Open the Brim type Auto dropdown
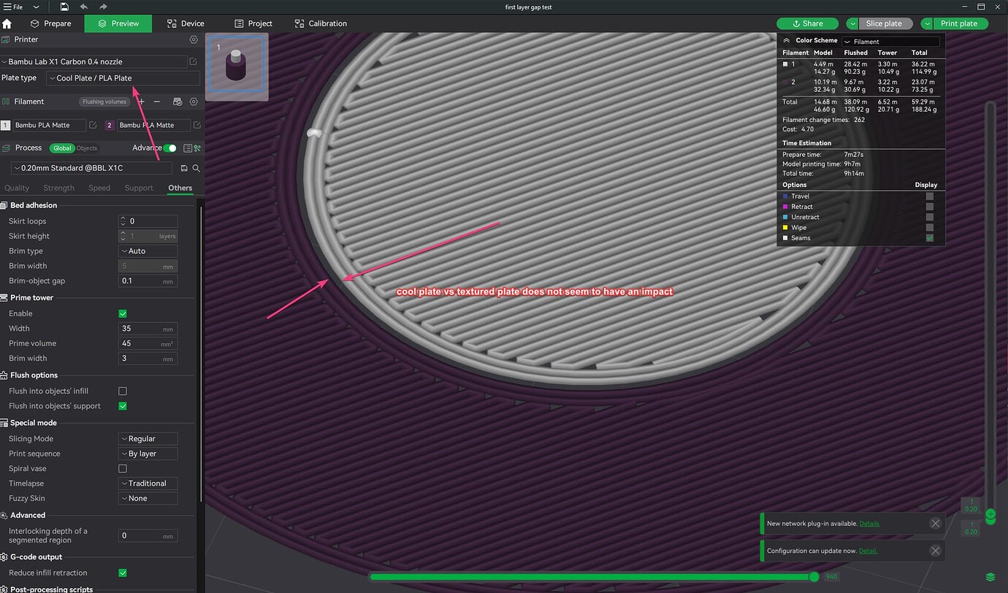This screenshot has width=1008, height=593. [x=148, y=251]
